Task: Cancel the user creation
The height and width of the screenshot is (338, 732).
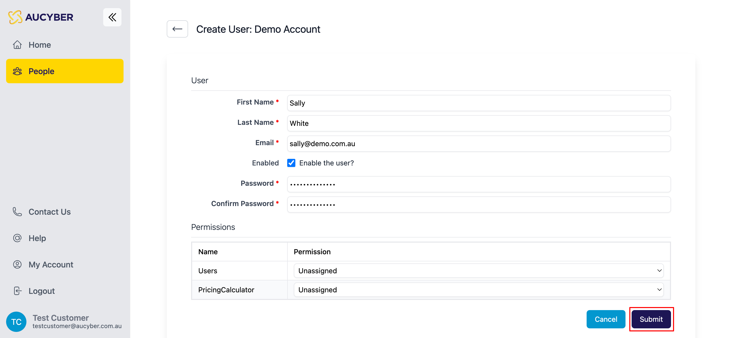Action: [x=606, y=319]
